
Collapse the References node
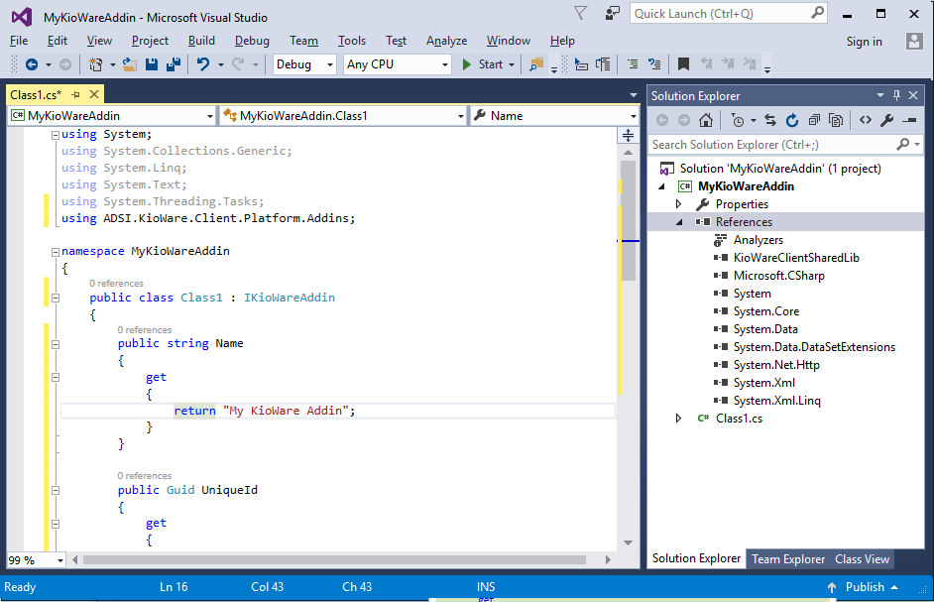[679, 222]
